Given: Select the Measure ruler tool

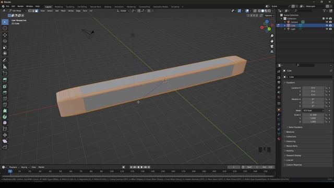Looking at the screenshot, I should [5, 67].
